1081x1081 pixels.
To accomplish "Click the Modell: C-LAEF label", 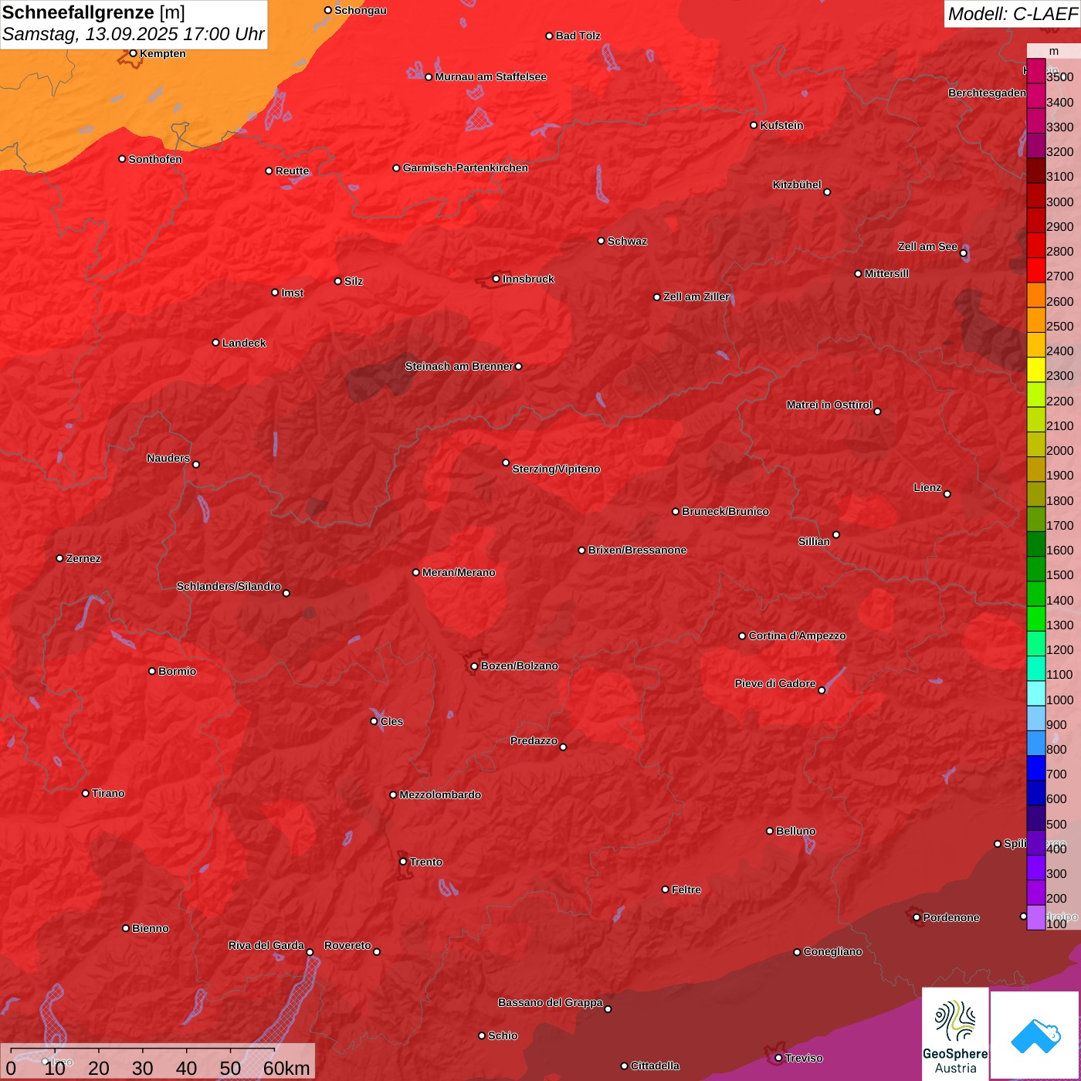I will [x=1012, y=14].
